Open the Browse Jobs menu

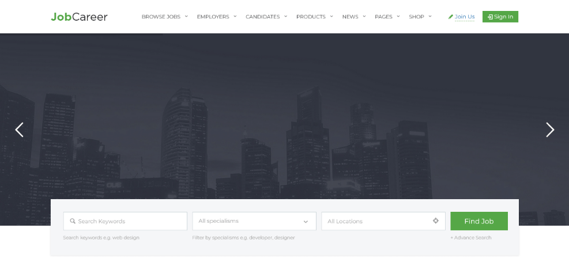point(161,17)
